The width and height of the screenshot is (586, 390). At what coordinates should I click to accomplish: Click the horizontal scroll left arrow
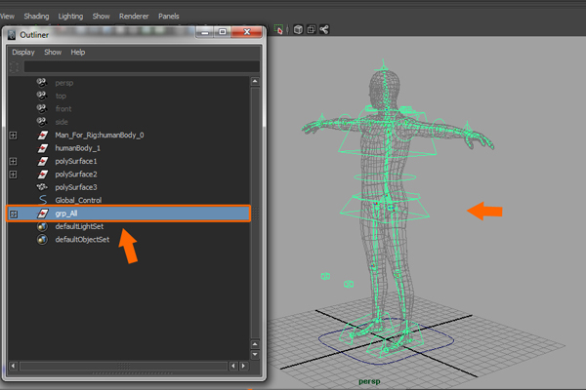click(13, 366)
